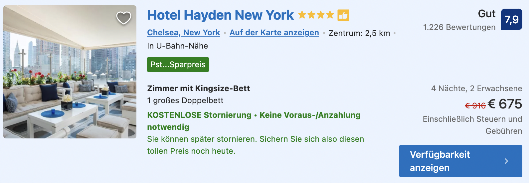
Task: Select 'Auf der Karte anzeigen' link
Action: point(274,33)
